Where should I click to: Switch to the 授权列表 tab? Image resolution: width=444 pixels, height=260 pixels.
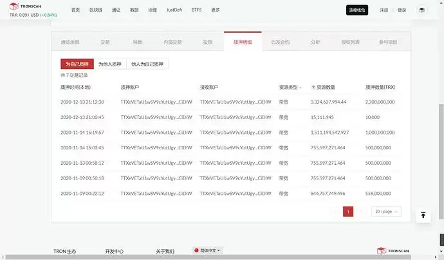tap(350, 42)
